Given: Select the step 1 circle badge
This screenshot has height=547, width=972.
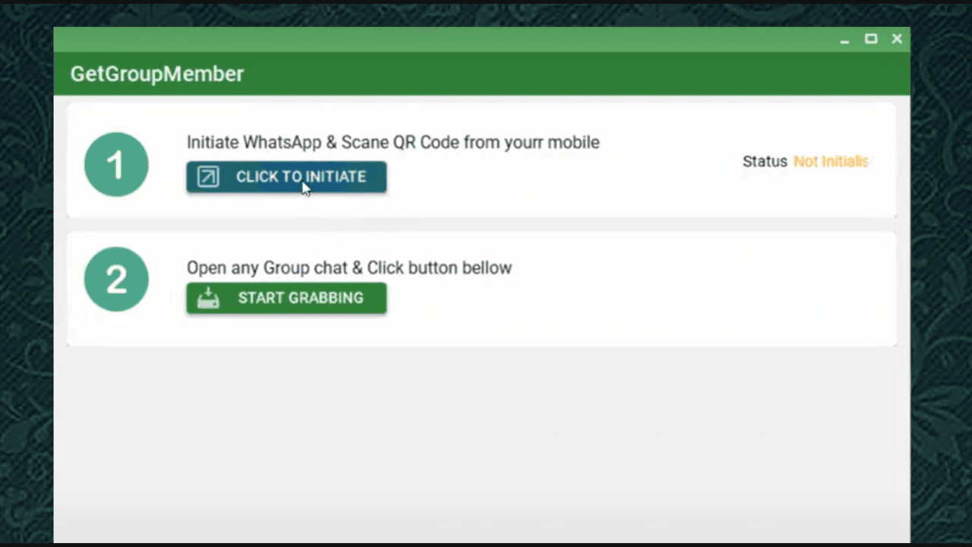Looking at the screenshot, I should pyautogui.click(x=116, y=165).
